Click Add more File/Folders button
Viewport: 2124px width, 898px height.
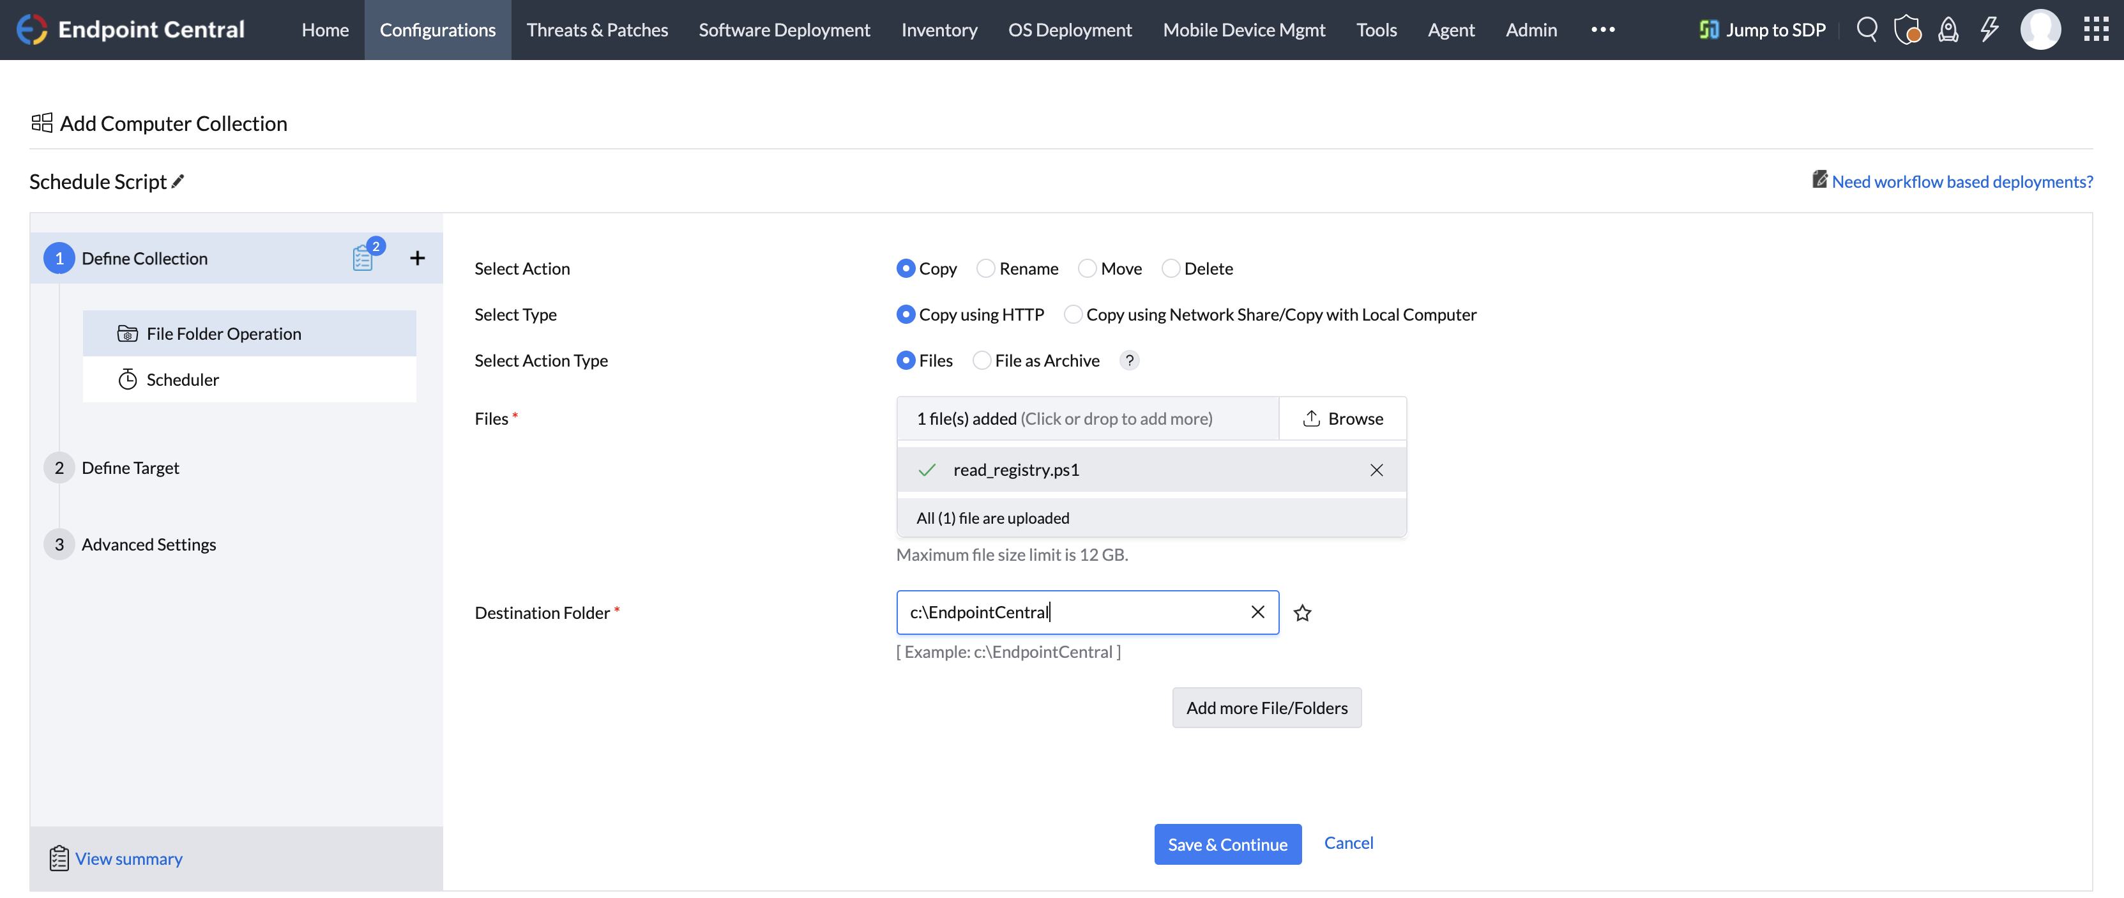click(x=1266, y=708)
